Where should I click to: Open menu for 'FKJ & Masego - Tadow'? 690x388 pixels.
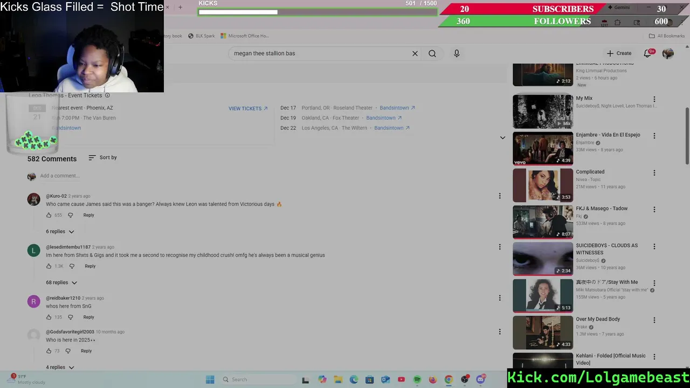click(x=654, y=210)
